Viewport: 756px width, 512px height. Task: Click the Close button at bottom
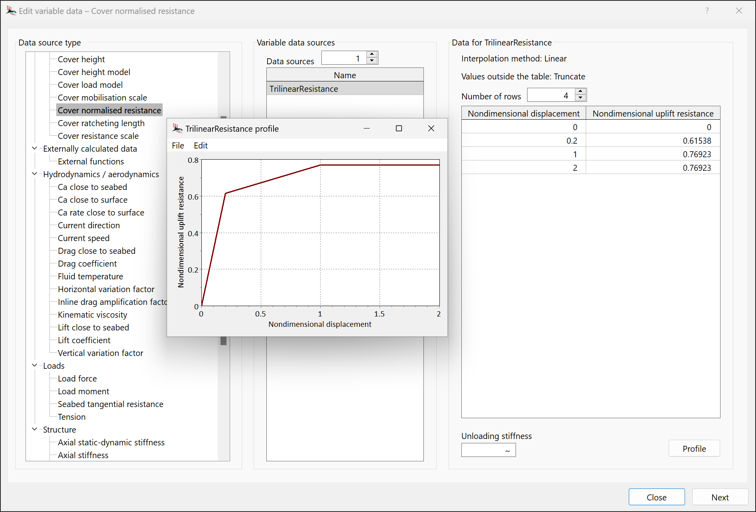coord(656,497)
